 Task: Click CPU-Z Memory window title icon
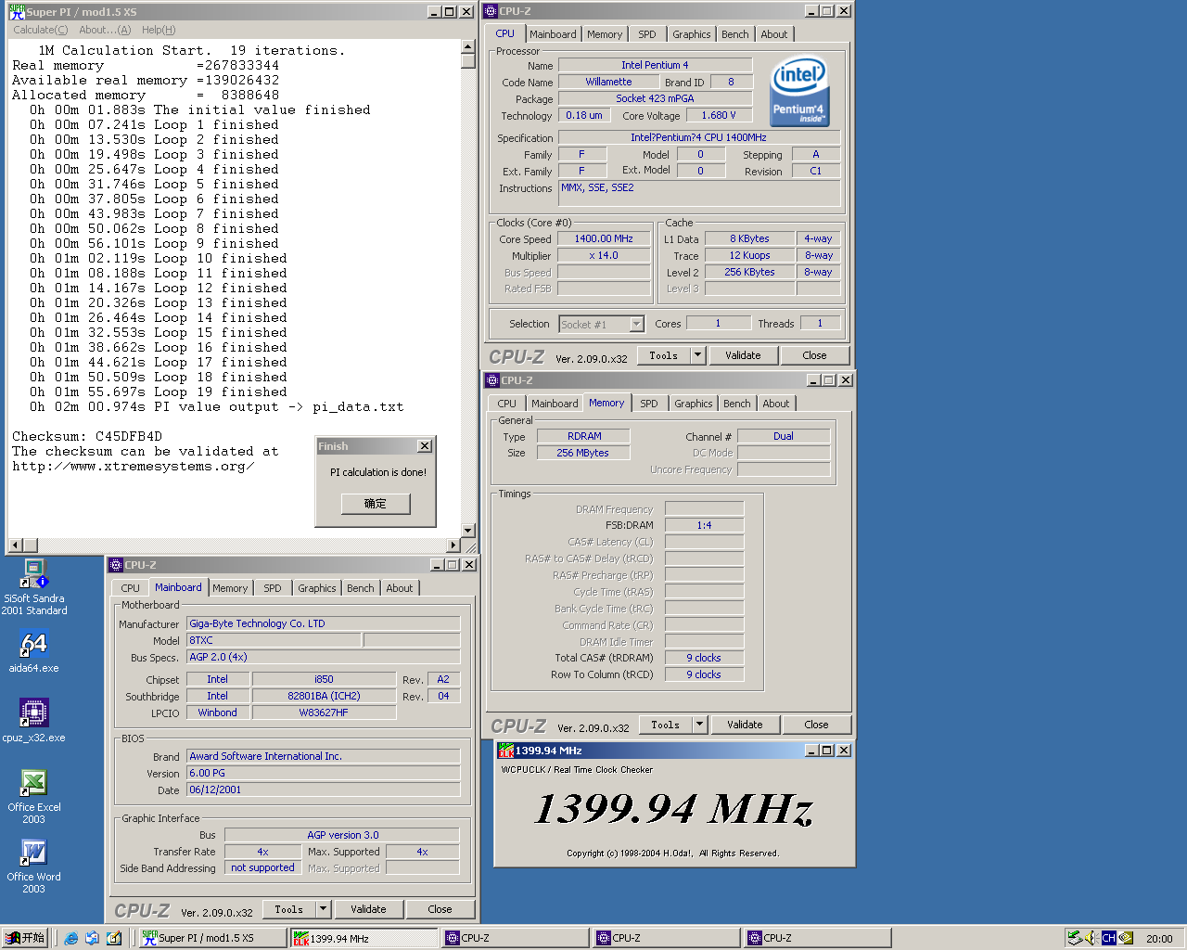click(x=492, y=380)
